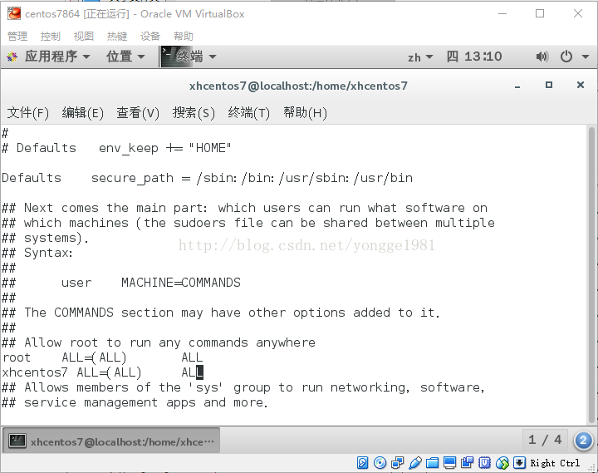
Task: Click the 'xhcentos7 ALL=(ALL) ALL' line
Action: 102,372
